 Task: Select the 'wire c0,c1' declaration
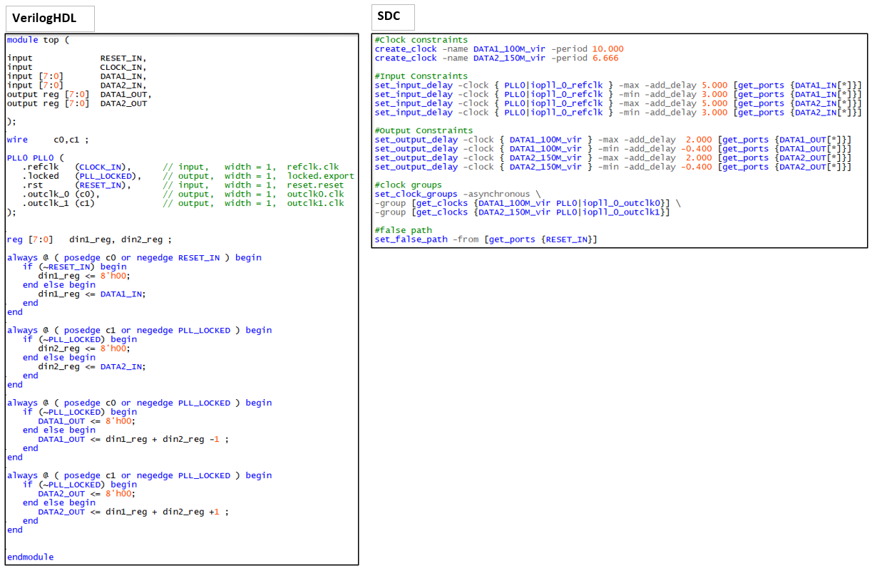tap(48, 140)
